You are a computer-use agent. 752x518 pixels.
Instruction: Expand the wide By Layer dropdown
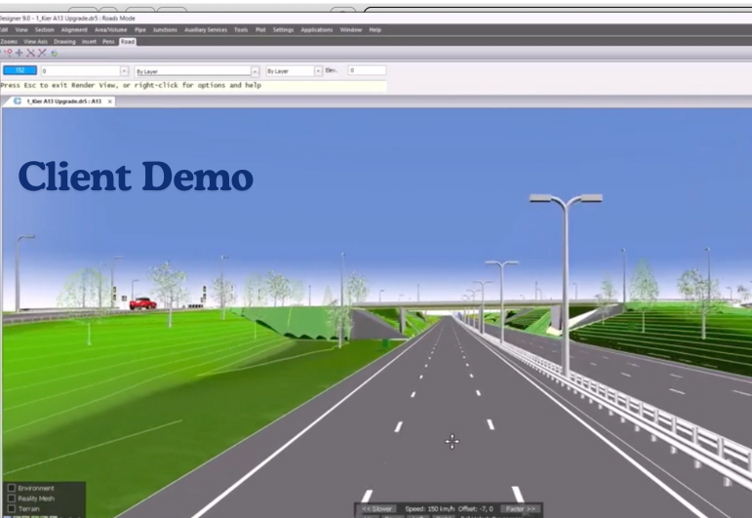pyautogui.click(x=256, y=71)
